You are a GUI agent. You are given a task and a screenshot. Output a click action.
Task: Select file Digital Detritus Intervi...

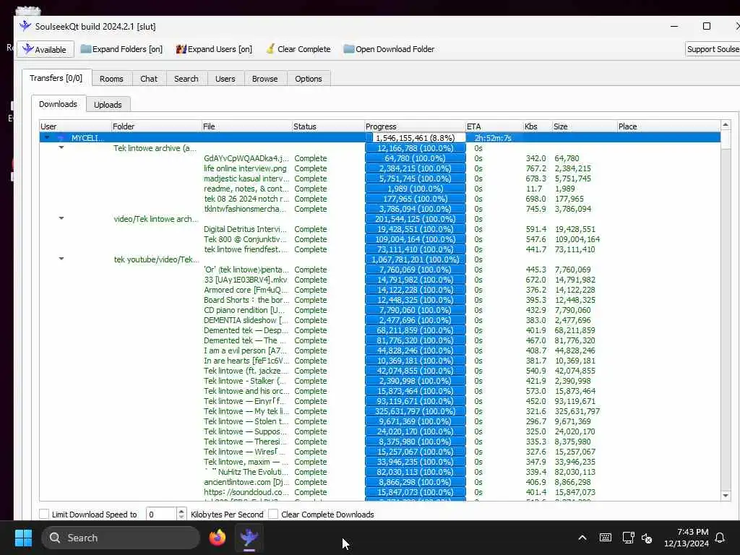(246, 229)
